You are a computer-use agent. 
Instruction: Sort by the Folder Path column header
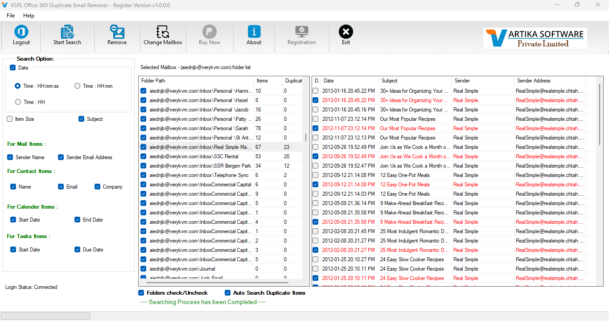(x=196, y=81)
